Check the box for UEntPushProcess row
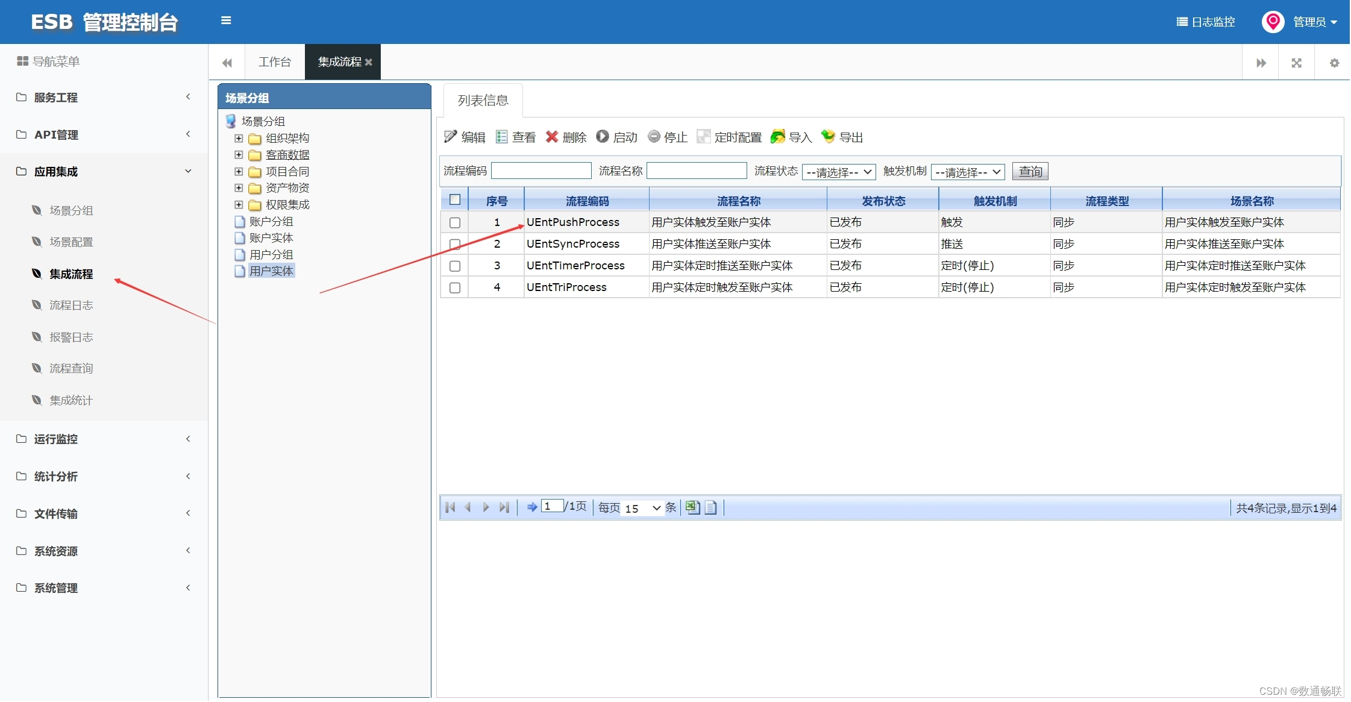Image resolution: width=1351 pixels, height=702 pixels. [x=455, y=223]
